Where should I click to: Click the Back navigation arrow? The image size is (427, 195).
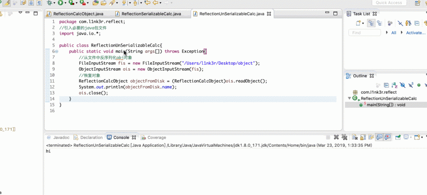(x=155, y=3)
